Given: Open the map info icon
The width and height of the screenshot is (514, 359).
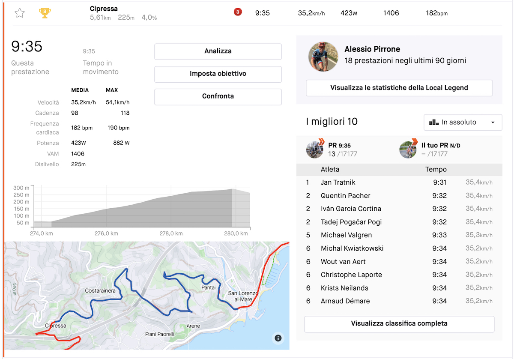Looking at the screenshot, I should (278, 338).
